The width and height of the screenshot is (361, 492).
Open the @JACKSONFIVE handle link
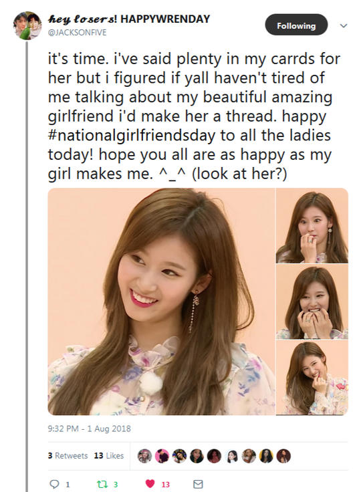point(78,32)
